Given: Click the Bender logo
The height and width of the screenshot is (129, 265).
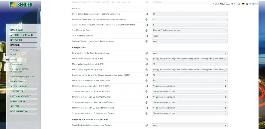Looking at the screenshot, I should 21,5.
